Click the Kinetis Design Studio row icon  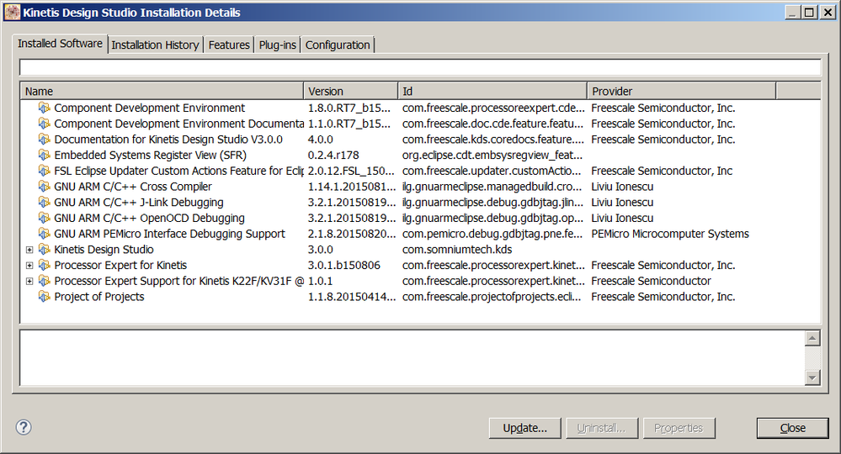(x=44, y=250)
